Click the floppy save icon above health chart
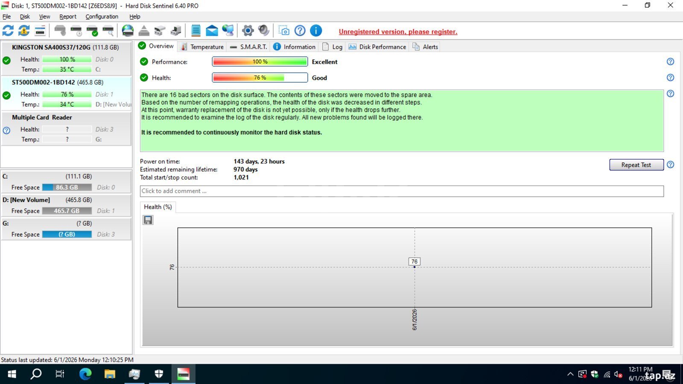Screen dimensions: 683x384 tap(148, 220)
